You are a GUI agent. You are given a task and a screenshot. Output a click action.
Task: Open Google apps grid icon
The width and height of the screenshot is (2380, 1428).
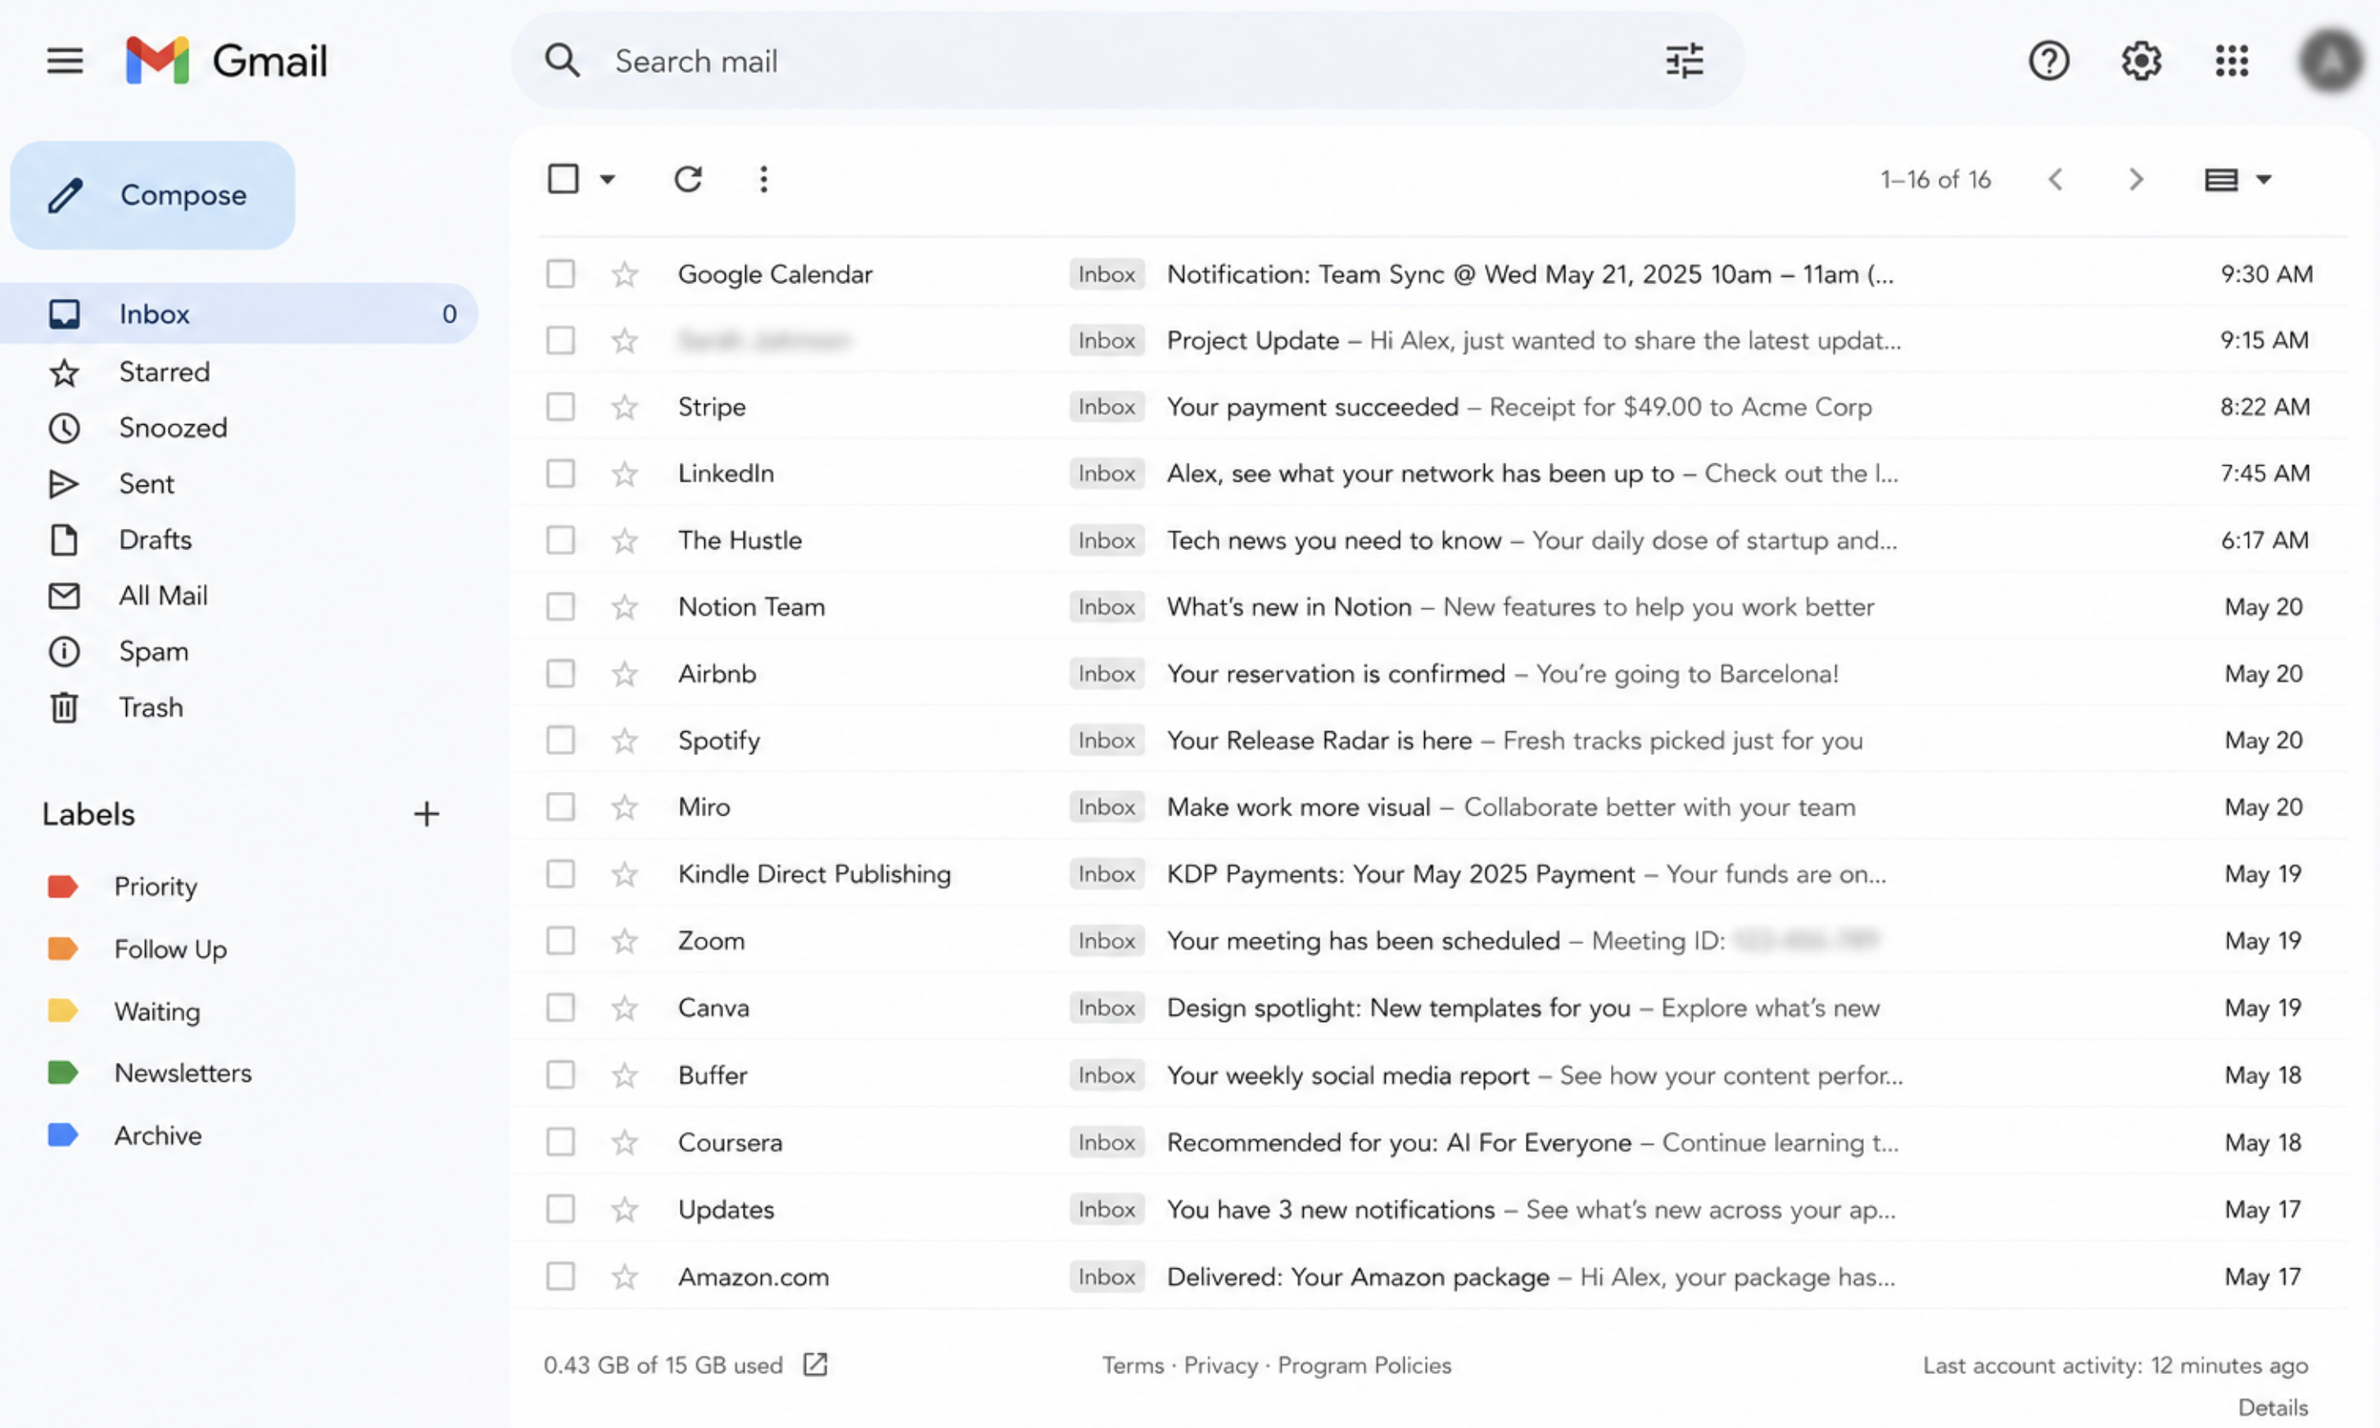pyautogui.click(x=2232, y=61)
